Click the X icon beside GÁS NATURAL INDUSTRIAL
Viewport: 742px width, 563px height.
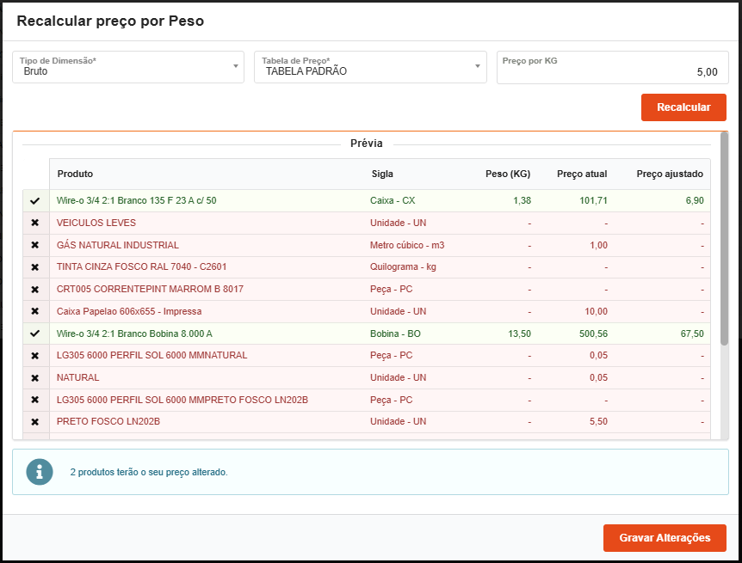35,245
